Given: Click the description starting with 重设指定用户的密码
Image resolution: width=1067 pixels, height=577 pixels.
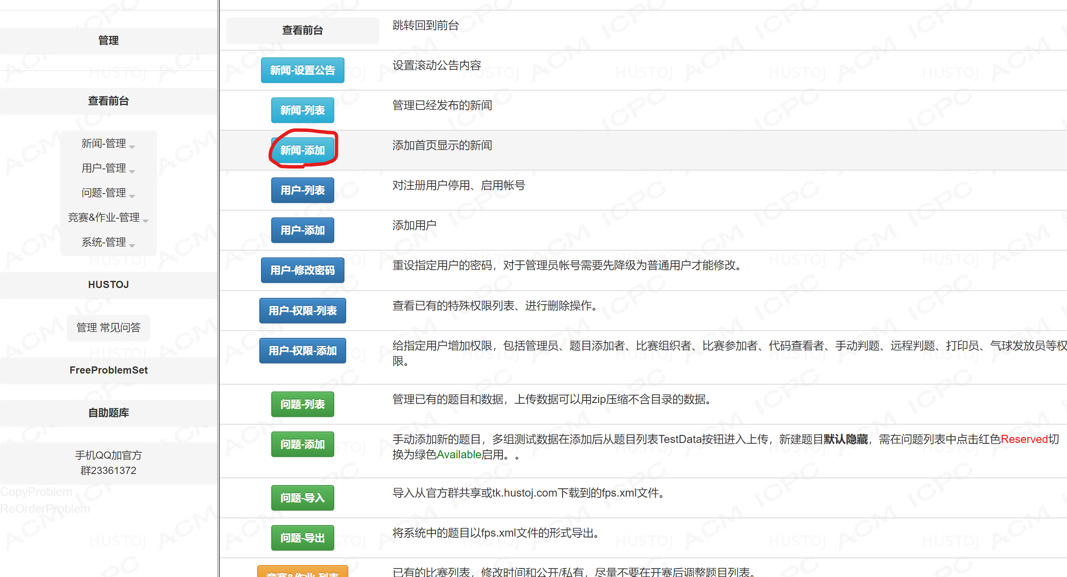Looking at the screenshot, I should pos(568,266).
